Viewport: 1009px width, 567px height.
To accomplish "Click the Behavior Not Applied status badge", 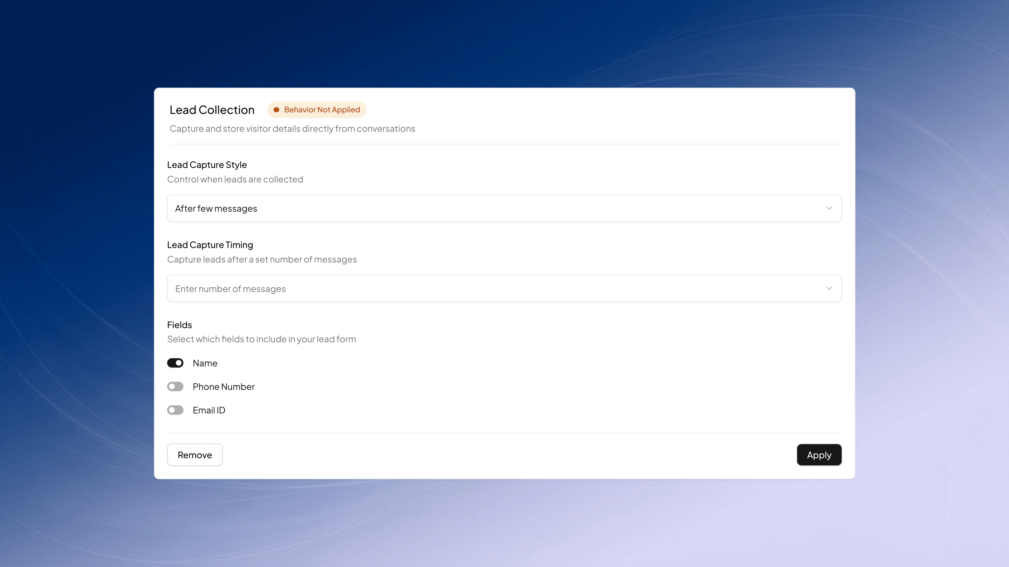I will coord(317,110).
